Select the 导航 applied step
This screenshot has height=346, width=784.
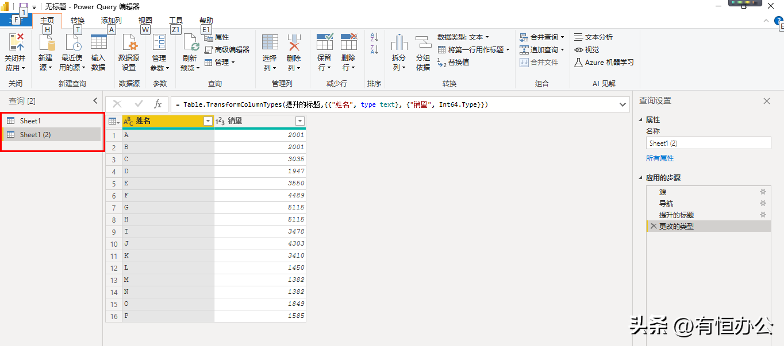click(x=708, y=204)
